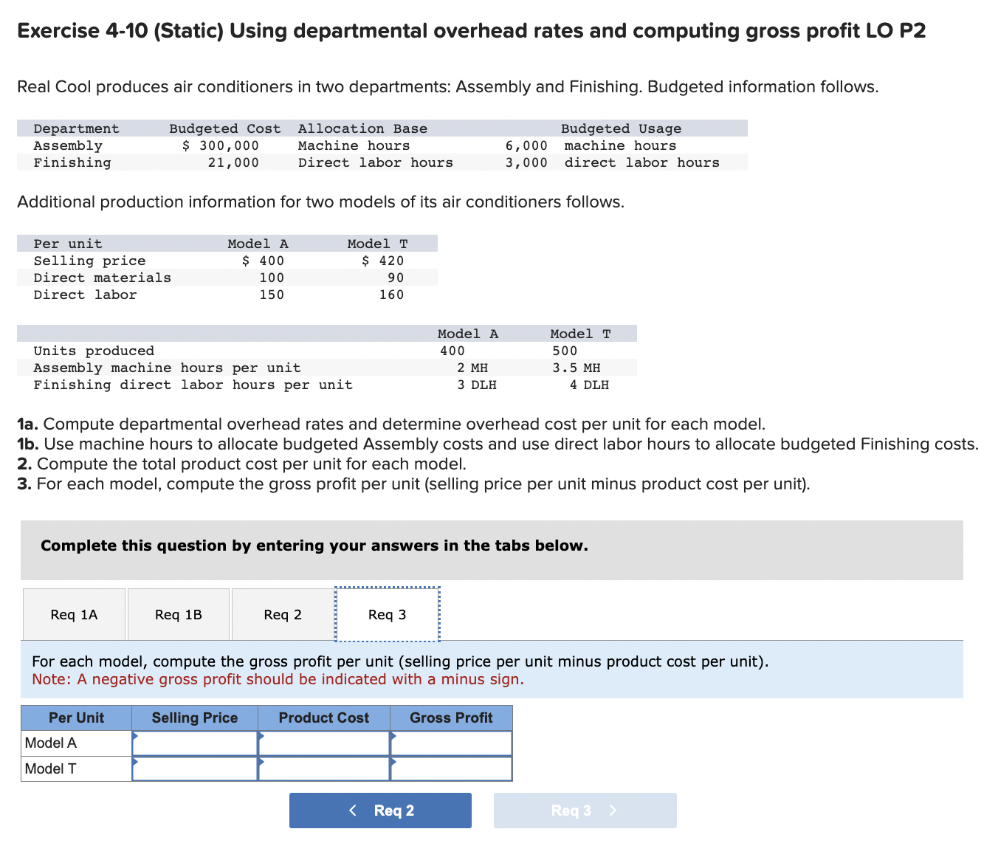Click the Gross Profit column header
The width and height of the screenshot is (998, 843).
[451, 718]
